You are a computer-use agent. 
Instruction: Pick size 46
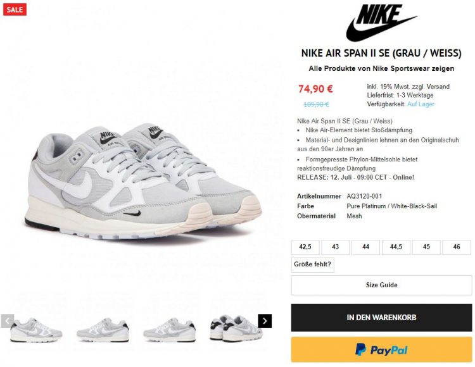[457, 247]
